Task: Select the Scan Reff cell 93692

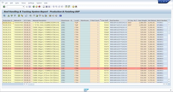Action: (x=105, y=51)
